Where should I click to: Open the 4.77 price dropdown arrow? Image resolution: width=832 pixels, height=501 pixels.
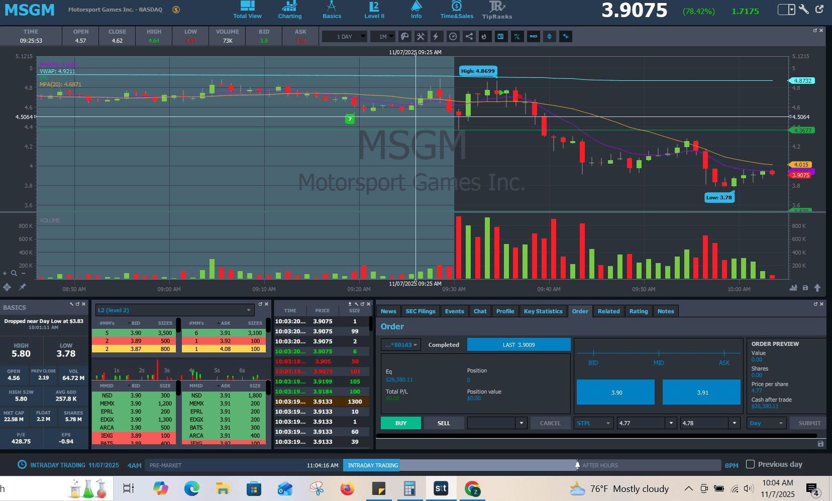671,423
